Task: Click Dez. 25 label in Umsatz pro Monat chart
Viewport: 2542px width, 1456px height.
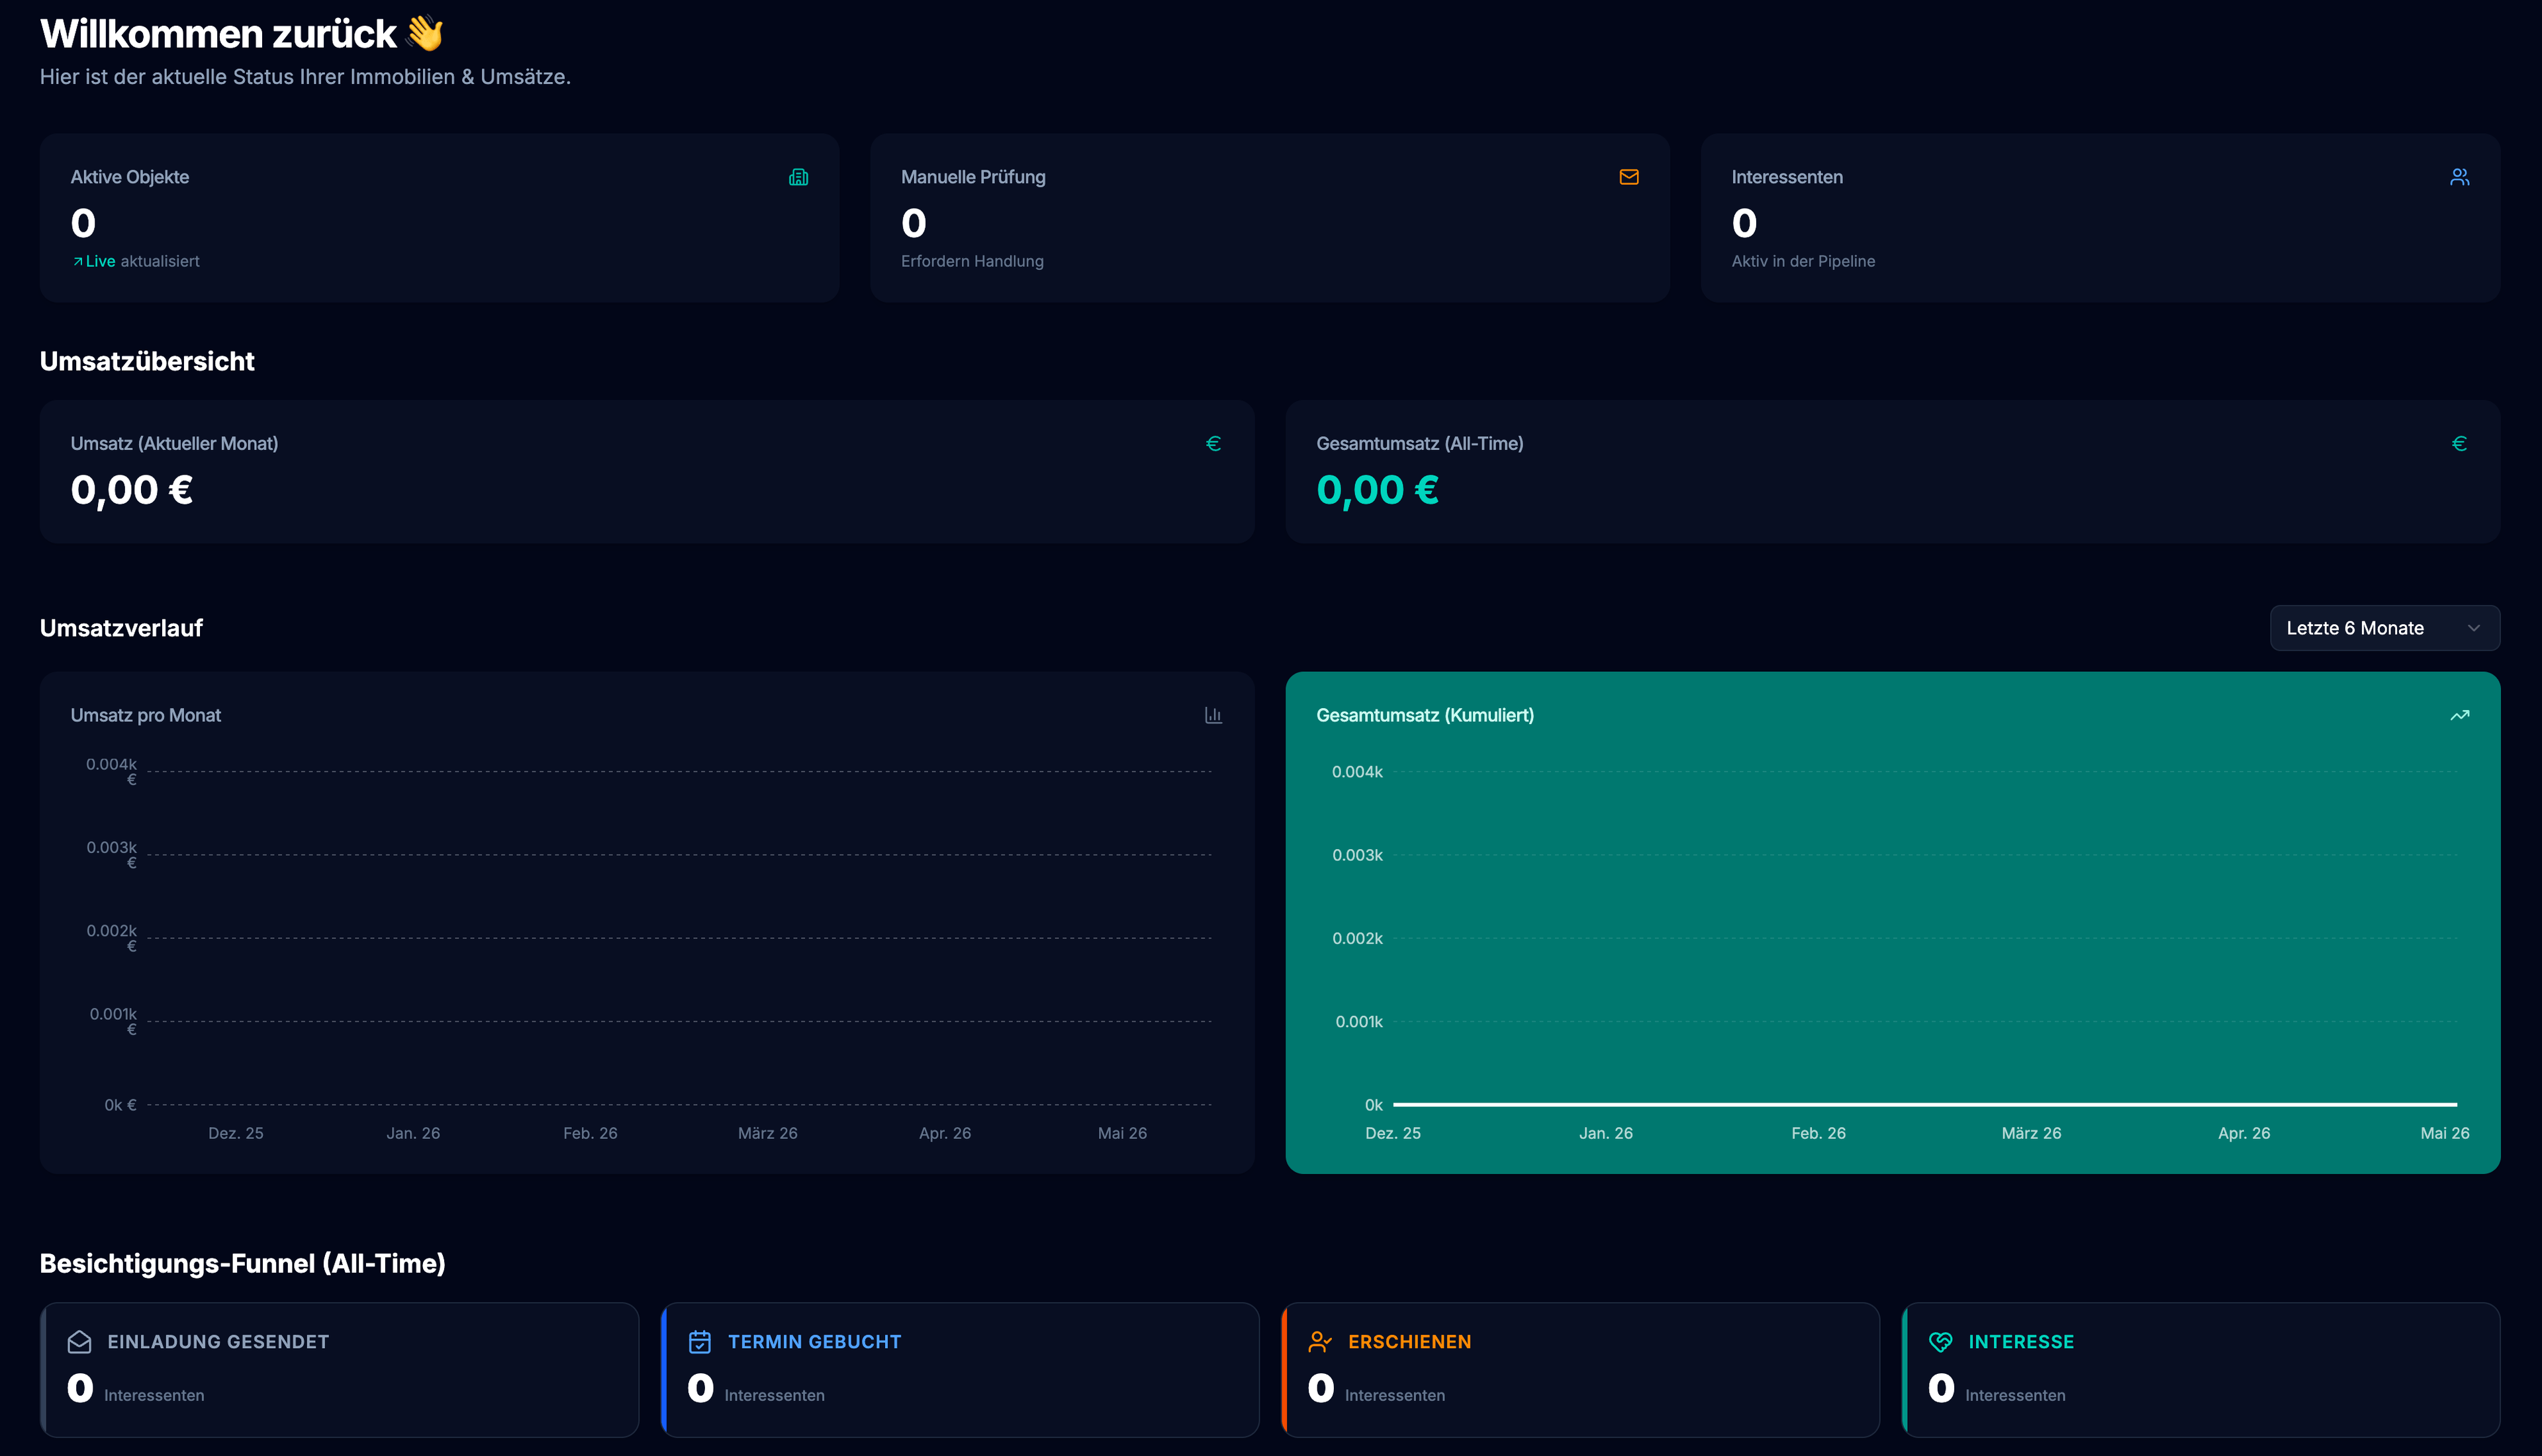Action: pos(236,1133)
